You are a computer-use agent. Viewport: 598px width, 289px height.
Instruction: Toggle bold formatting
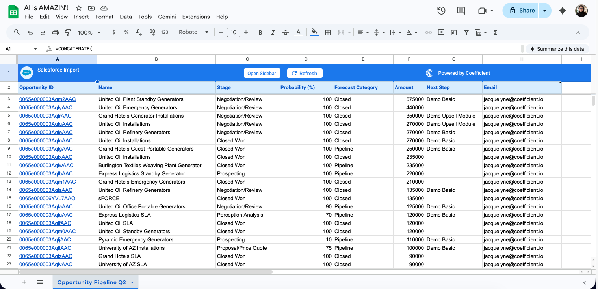[x=260, y=32]
